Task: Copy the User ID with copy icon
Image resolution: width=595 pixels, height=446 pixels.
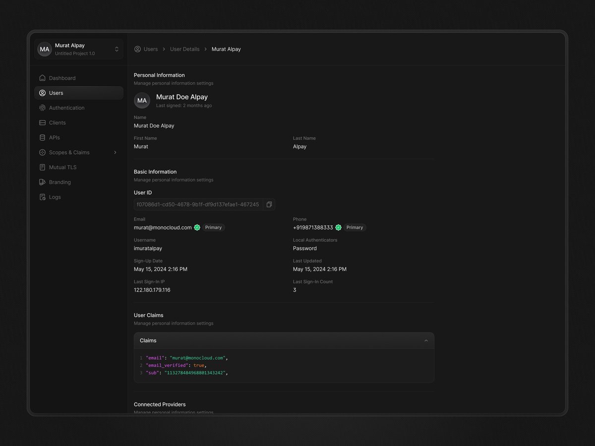Action: pos(269,205)
